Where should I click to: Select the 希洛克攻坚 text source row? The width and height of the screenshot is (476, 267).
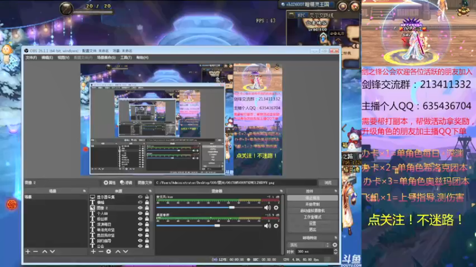point(120,230)
